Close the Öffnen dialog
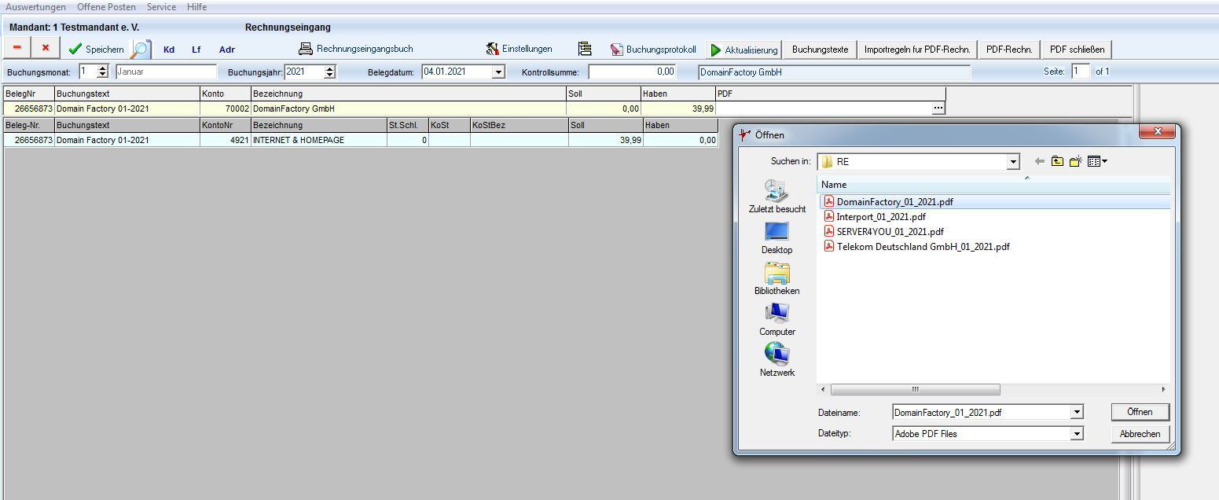The height and width of the screenshot is (500, 1219). pyautogui.click(x=1157, y=133)
